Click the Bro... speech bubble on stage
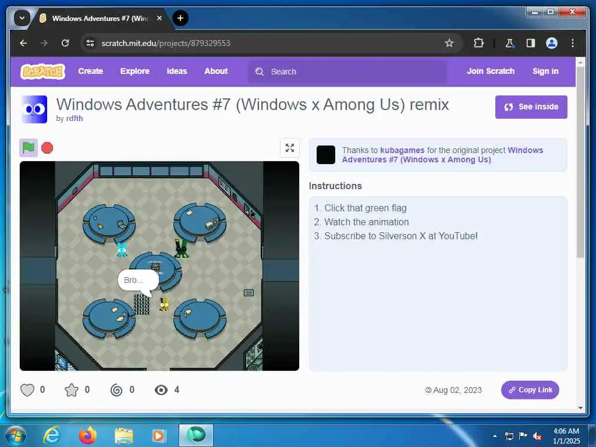 tap(139, 281)
